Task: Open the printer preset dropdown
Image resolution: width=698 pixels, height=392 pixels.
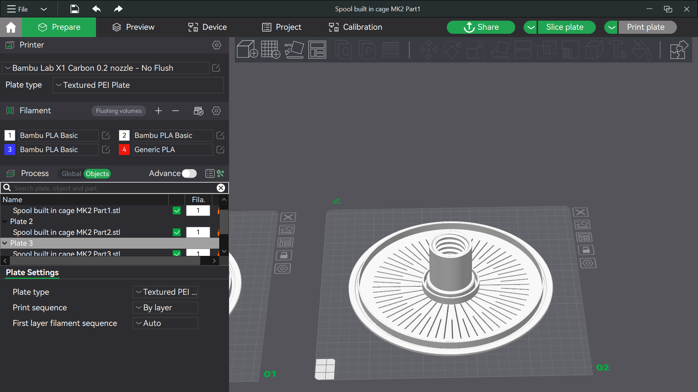Action: point(106,68)
